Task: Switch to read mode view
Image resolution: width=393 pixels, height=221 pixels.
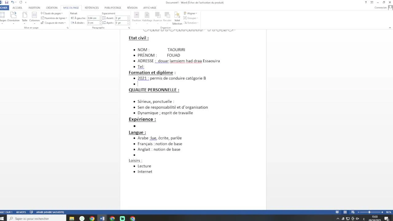Action: 337,212
